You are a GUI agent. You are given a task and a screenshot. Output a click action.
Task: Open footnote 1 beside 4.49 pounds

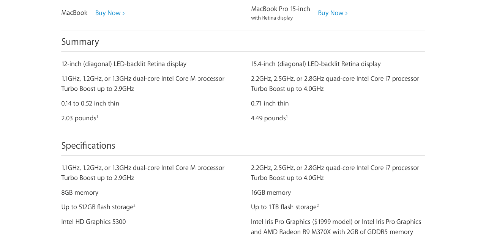click(x=287, y=116)
